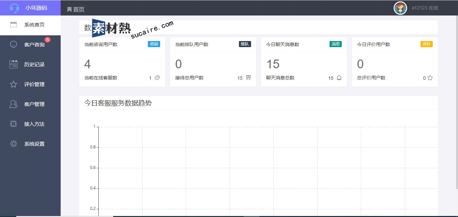Open 评价管理 menu item
The width and height of the screenshot is (458, 217).
(30, 84)
